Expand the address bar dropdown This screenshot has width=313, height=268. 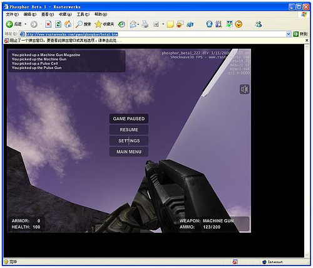[x=288, y=34]
